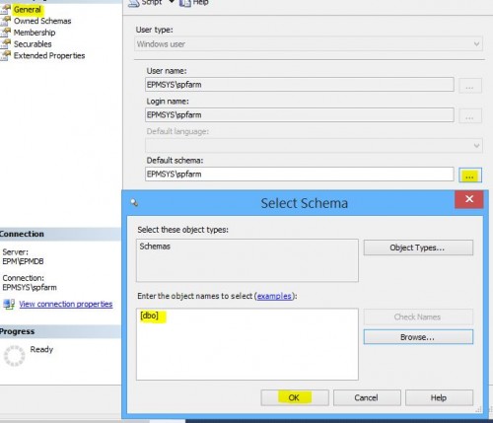This screenshot has height=423, width=493.
Task: Click Help in Select Schema dialog
Action: point(439,397)
